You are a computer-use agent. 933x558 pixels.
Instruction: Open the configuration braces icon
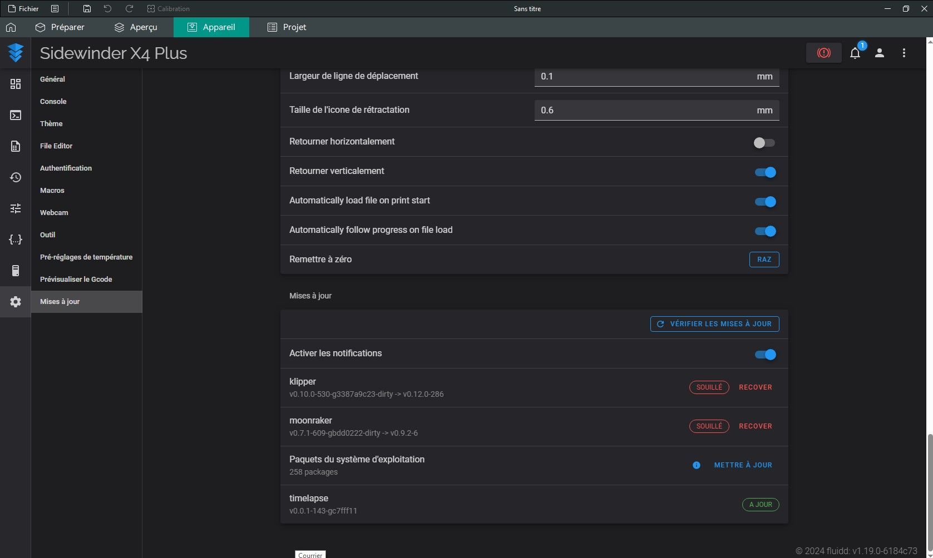click(x=16, y=240)
